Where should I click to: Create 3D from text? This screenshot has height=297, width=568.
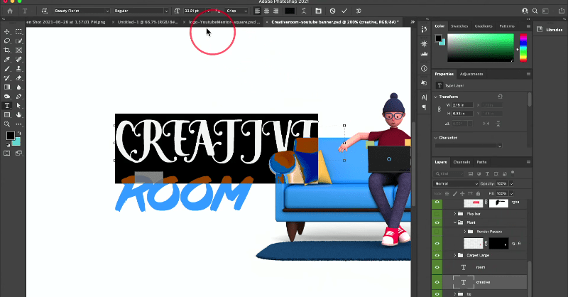click(359, 11)
